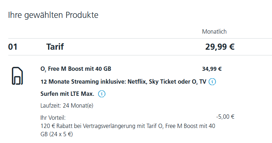Click the Tarif section heading
This screenshot has width=272, height=143.
point(55,47)
